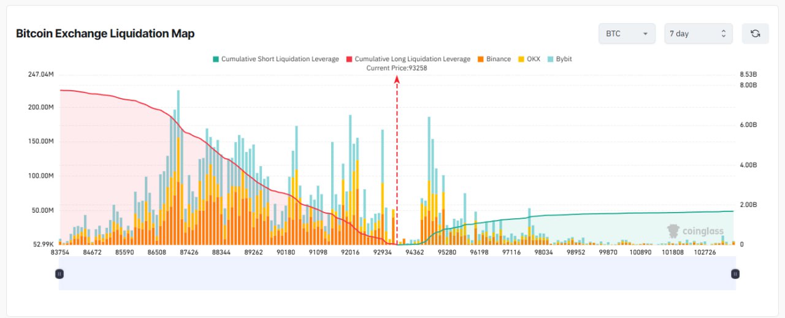
Task: Click the Current Price 93258 dashed marker
Action: pyautogui.click(x=397, y=159)
